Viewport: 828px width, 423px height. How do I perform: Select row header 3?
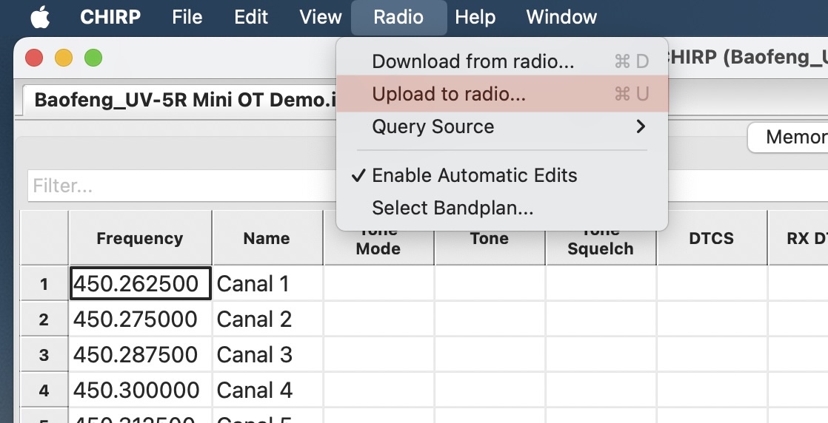tap(44, 354)
